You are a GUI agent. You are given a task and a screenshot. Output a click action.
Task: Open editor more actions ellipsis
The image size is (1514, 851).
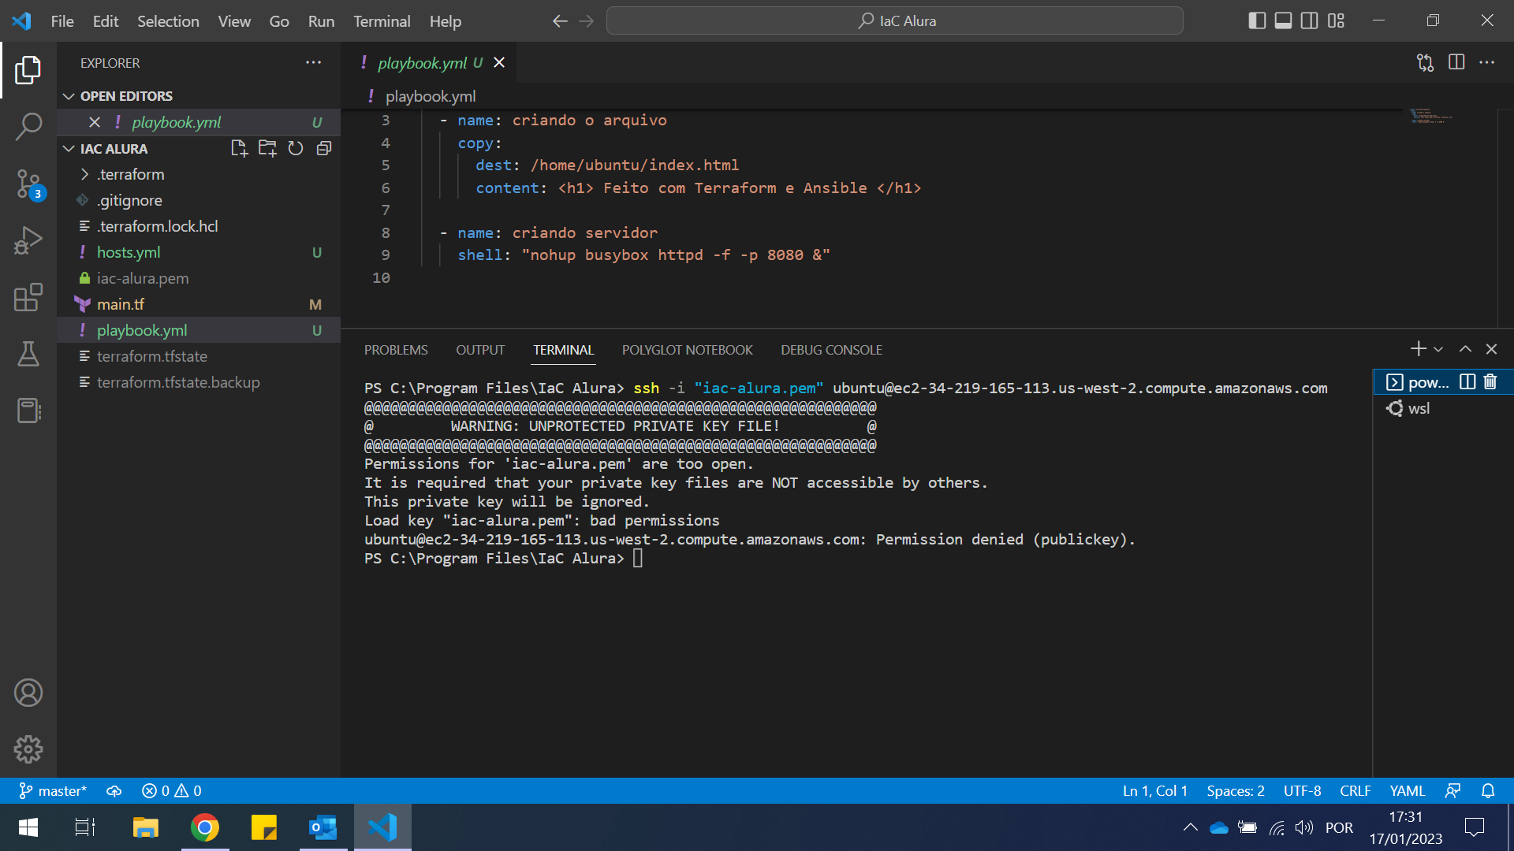[x=1486, y=62]
